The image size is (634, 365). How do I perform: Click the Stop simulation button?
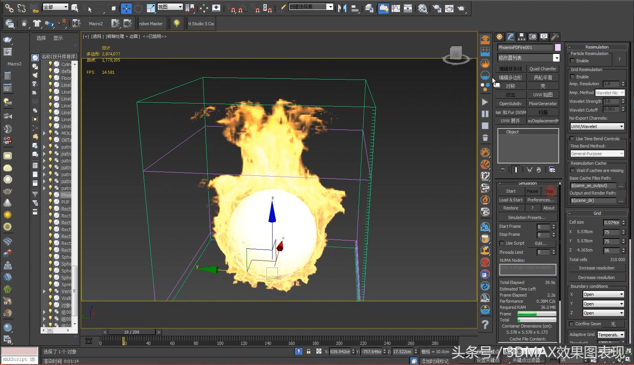[x=549, y=191]
